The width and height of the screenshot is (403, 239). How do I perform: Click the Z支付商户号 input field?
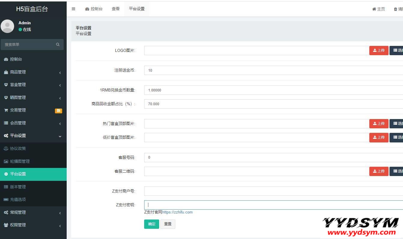[274, 191]
